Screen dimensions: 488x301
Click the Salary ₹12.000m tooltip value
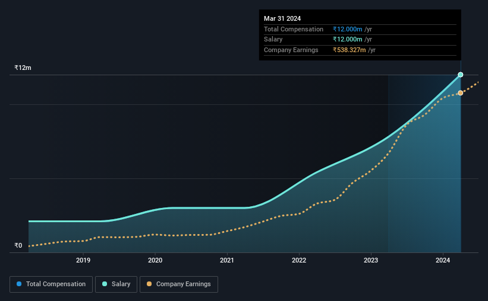(347, 40)
